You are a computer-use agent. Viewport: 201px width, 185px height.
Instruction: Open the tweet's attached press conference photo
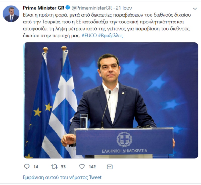[111, 100]
